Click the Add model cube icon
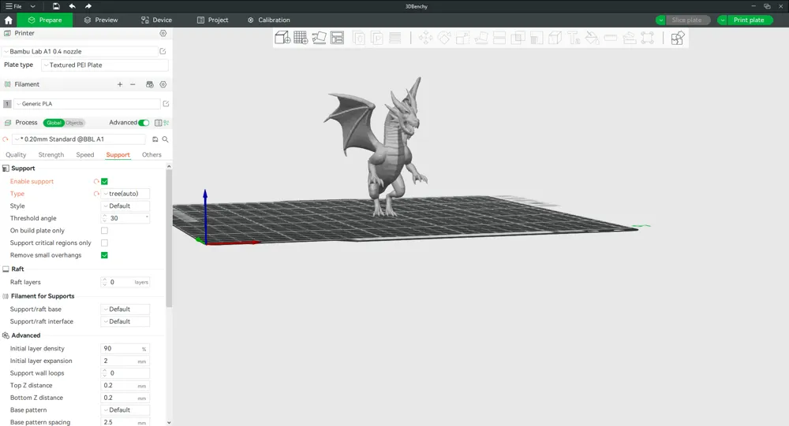789x426 pixels. (282, 38)
